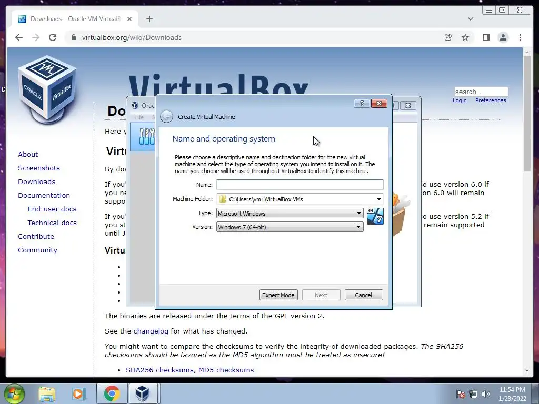Open the Chrome profile avatar
The image size is (539, 404).
click(503, 37)
